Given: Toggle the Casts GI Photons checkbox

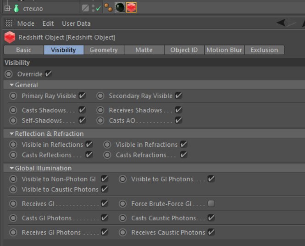Looking at the screenshot, I should tap(105, 218).
